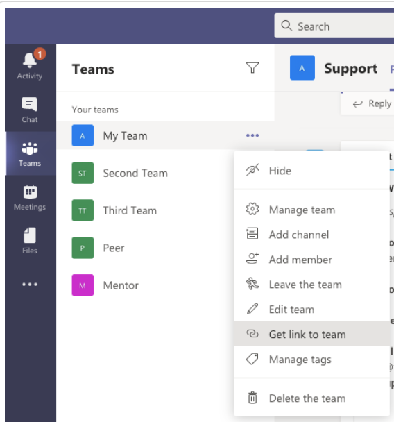Click the Mentor team M avatar
The width and height of the screenshot is (394, 422).
[83, 285]
